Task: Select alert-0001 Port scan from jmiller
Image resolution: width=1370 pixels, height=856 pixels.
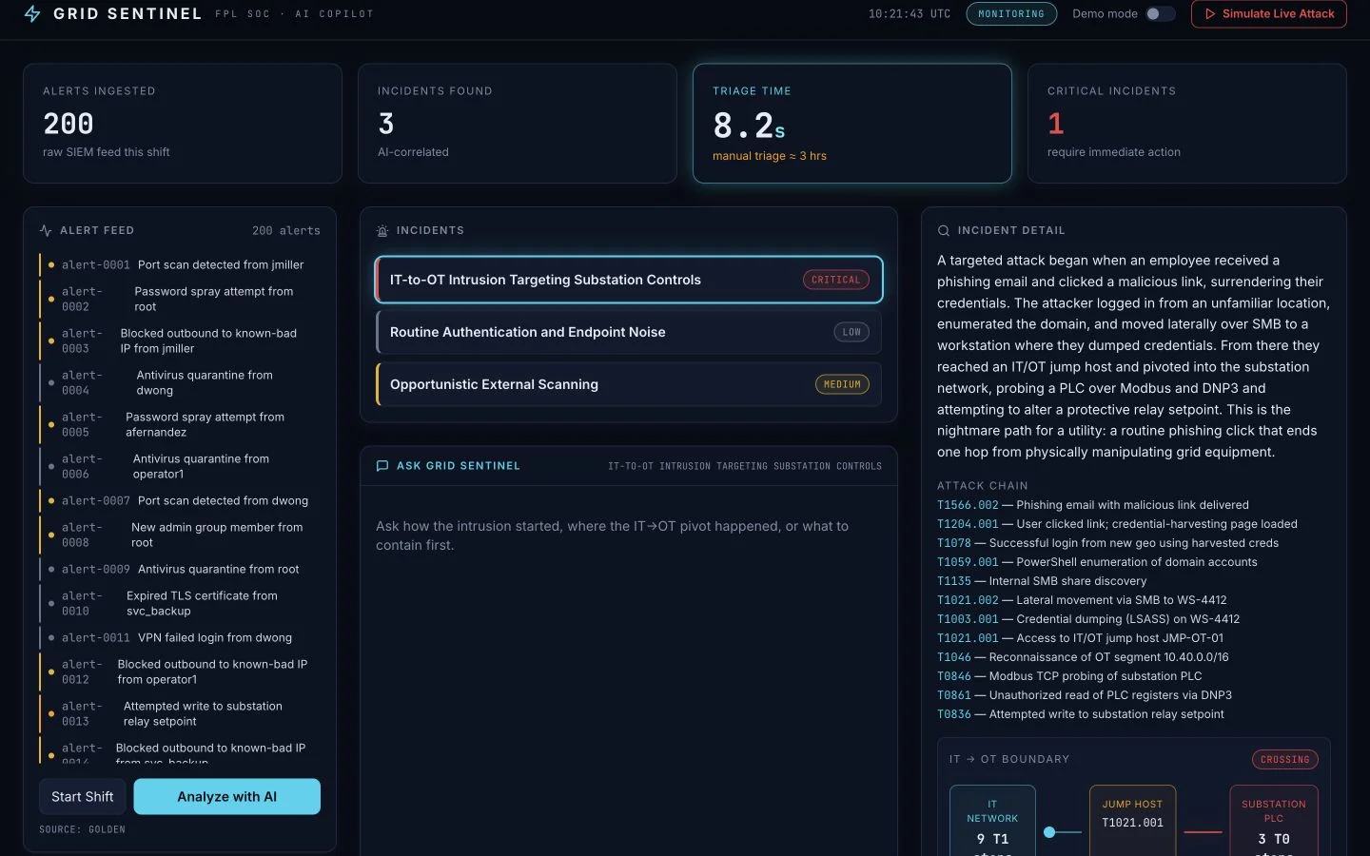Action: click(180, 265)
